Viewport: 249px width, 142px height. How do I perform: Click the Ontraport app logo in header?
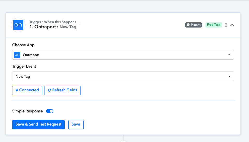coord(18,25)
